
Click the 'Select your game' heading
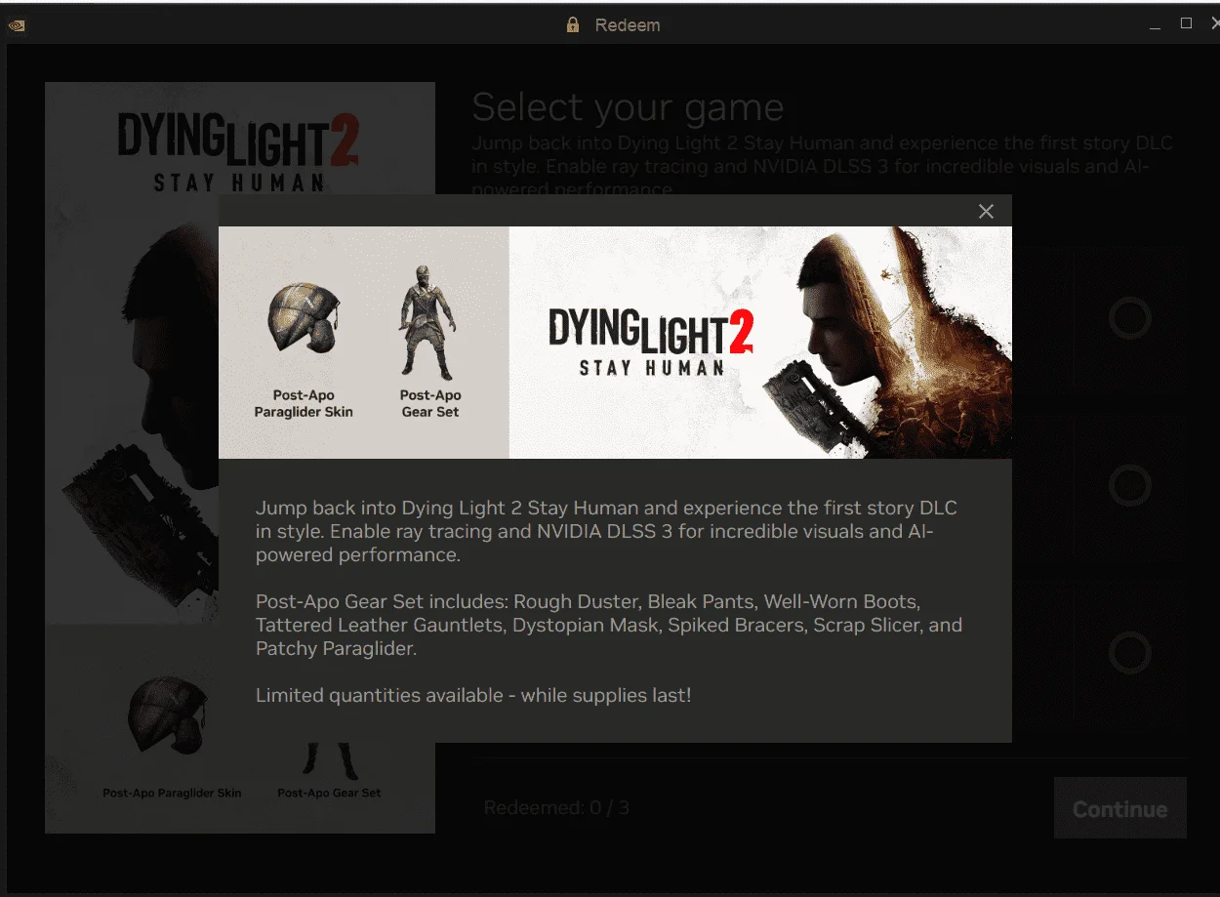click(x=628, y=107)
